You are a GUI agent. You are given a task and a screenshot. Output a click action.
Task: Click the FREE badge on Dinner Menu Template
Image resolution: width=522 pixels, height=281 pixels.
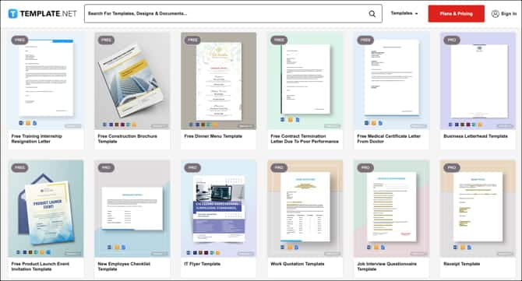click(x=192, y=40)
